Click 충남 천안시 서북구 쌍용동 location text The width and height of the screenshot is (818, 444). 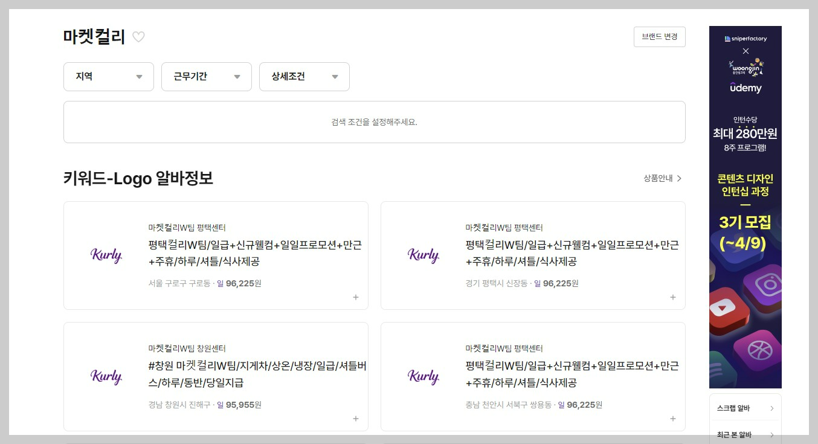pos(509,405)
